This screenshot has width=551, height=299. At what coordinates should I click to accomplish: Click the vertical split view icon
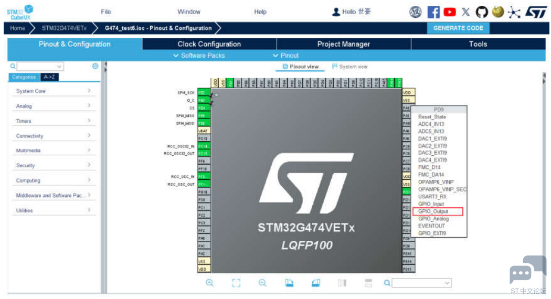click(x=342, y=283)
